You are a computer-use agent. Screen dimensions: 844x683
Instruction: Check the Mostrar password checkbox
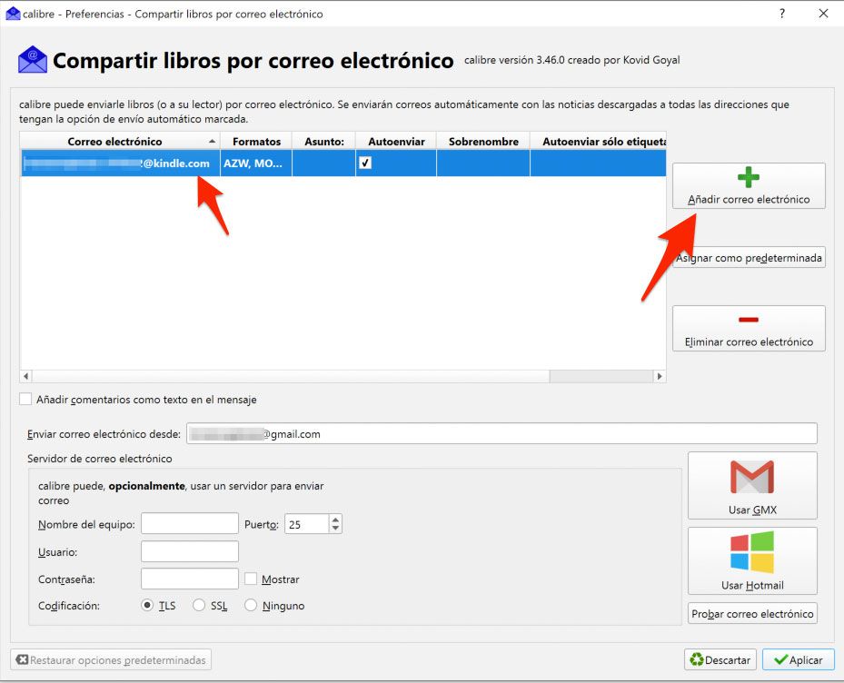pyautogui.click(x=251, y=579)
